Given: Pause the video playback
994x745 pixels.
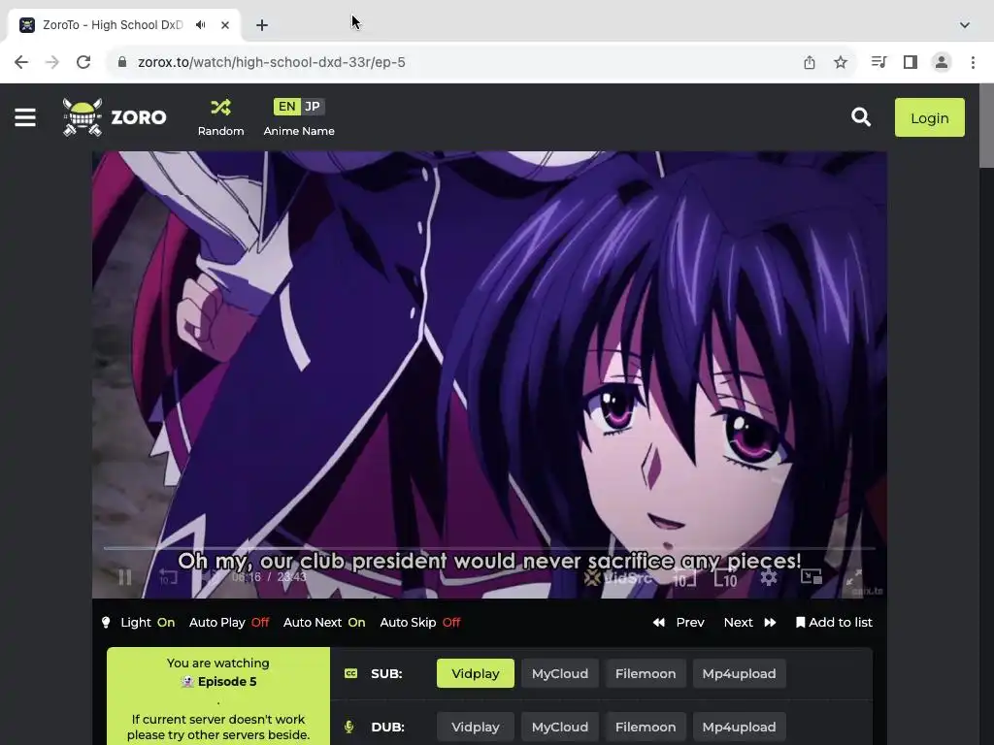Looking at the screenshot, I should point(125,577).
